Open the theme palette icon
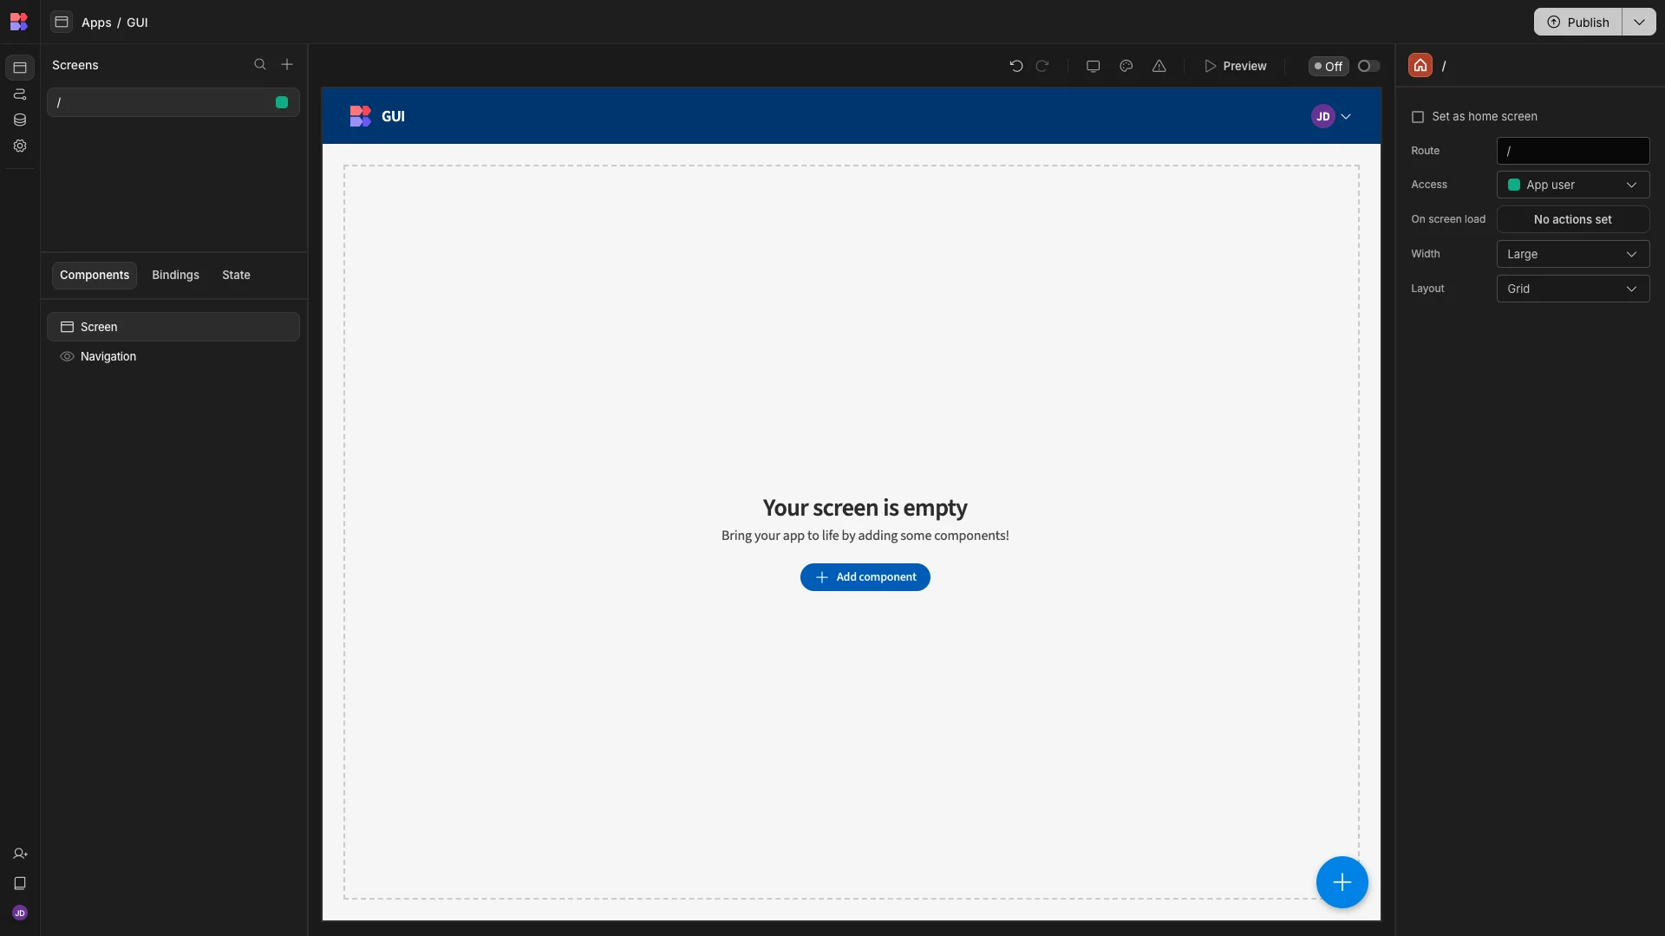 (1126, 66)
